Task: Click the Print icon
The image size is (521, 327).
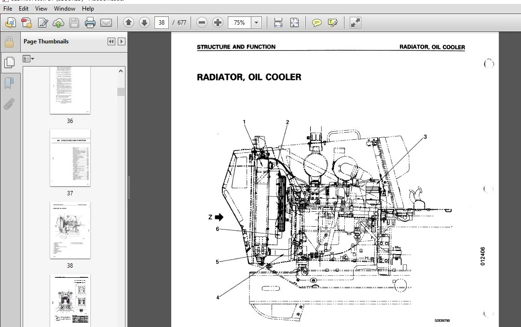Action: point(90,23)
